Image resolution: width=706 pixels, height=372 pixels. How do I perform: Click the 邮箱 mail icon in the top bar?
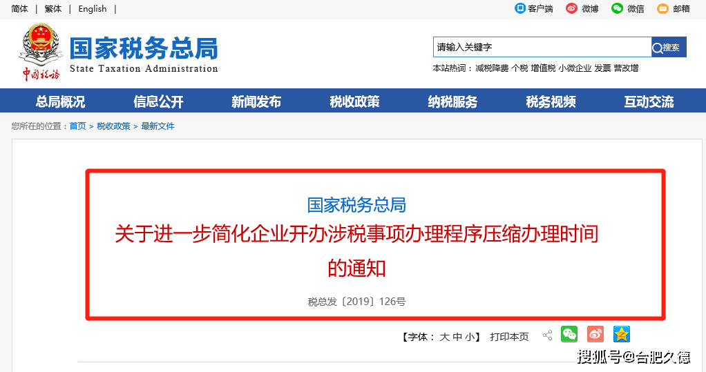coord(662,8)
